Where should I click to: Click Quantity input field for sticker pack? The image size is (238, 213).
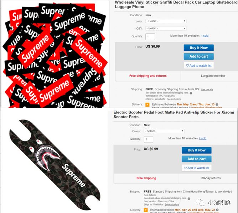150,37
